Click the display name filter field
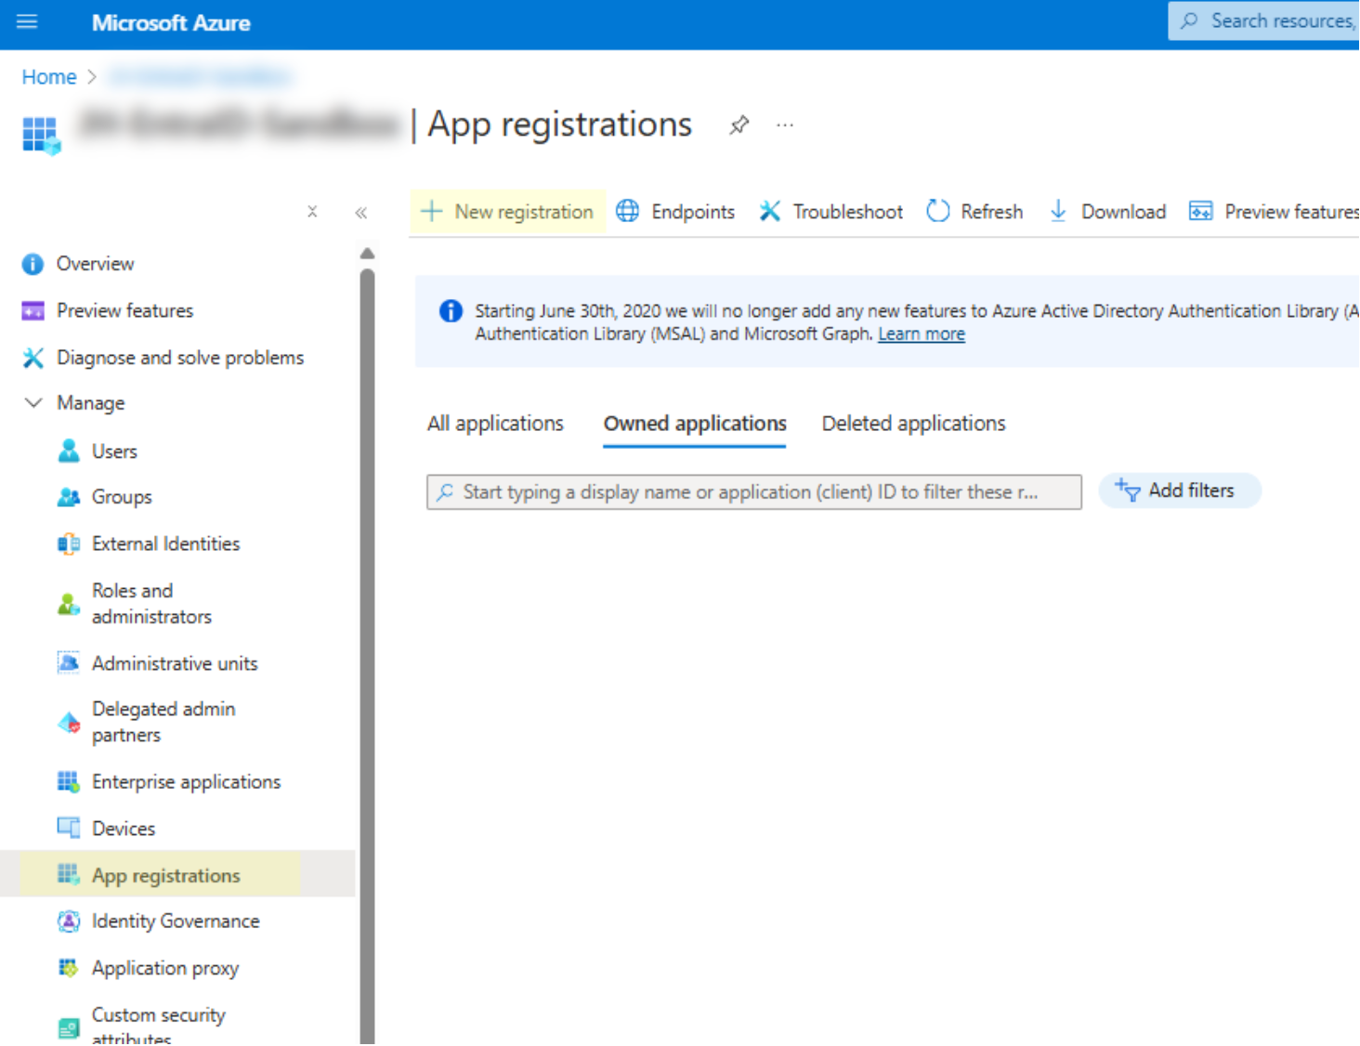 tap(754, 492)
